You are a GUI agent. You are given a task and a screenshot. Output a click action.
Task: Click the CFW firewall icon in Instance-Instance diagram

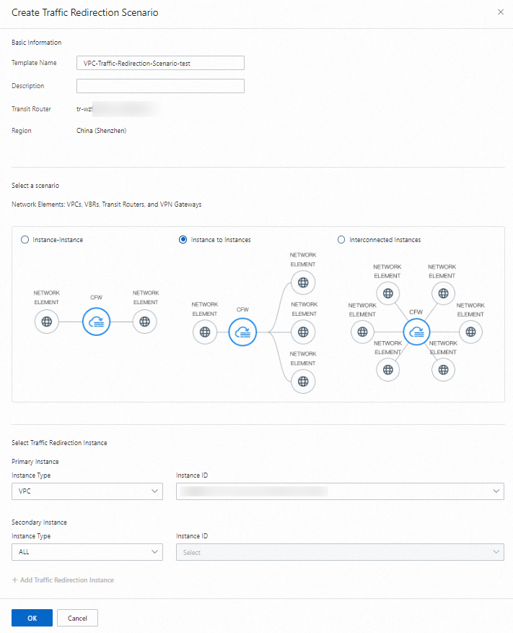[96, 322]
